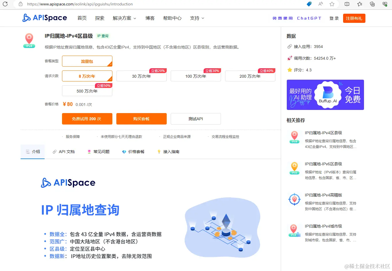
Task: Go to 首页 in navigation
Action: coord(82,18)
